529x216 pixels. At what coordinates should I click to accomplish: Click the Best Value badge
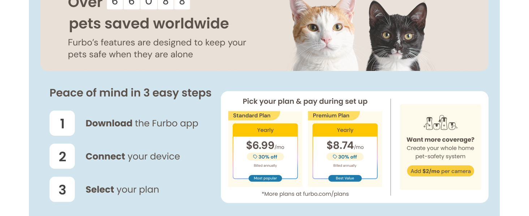click(x=345, y=178)
